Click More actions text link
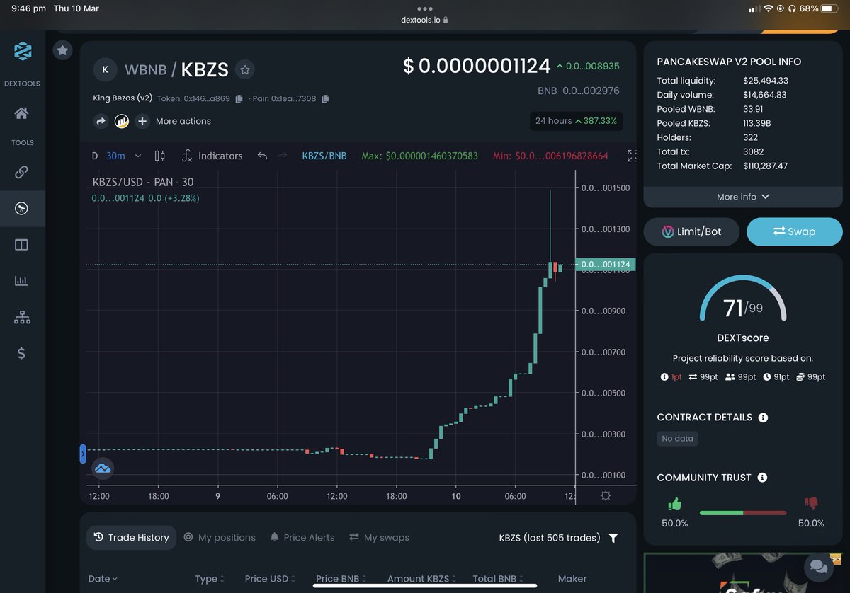Image resolution: width=850 pixels, height=593 pixels. pyautogui.click(x=183, y=121)
